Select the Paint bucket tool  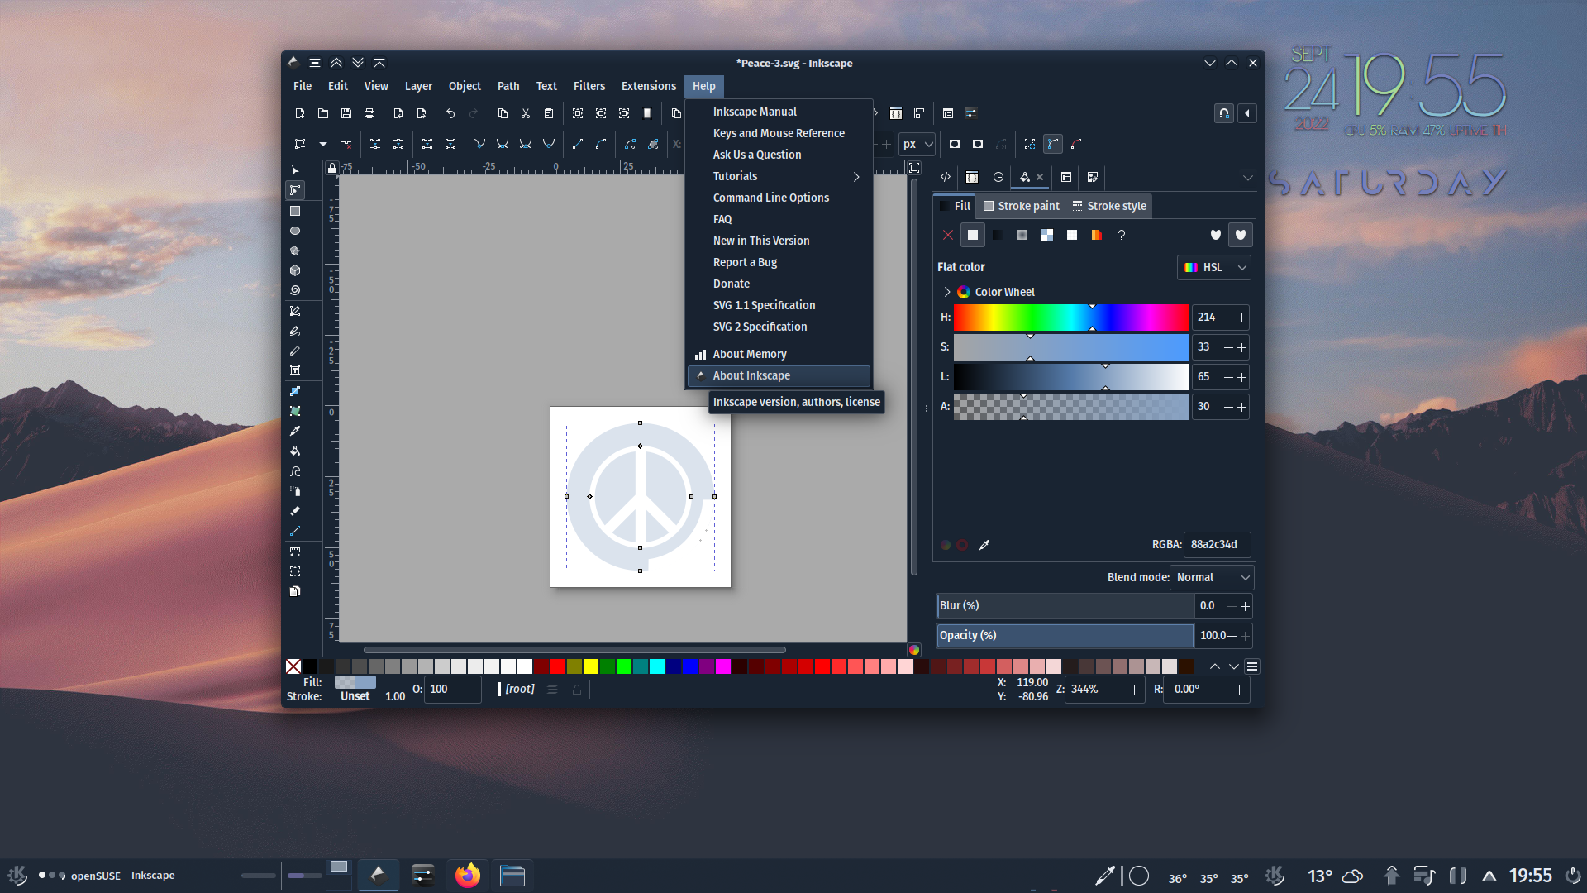pyautogui.click(x=295, y=451)
